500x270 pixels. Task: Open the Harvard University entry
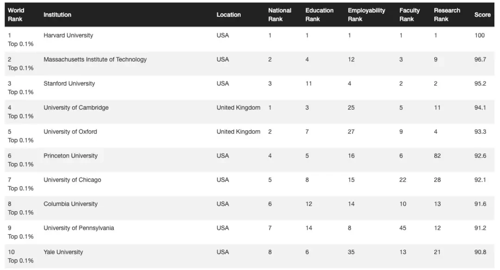pos(68,35)
